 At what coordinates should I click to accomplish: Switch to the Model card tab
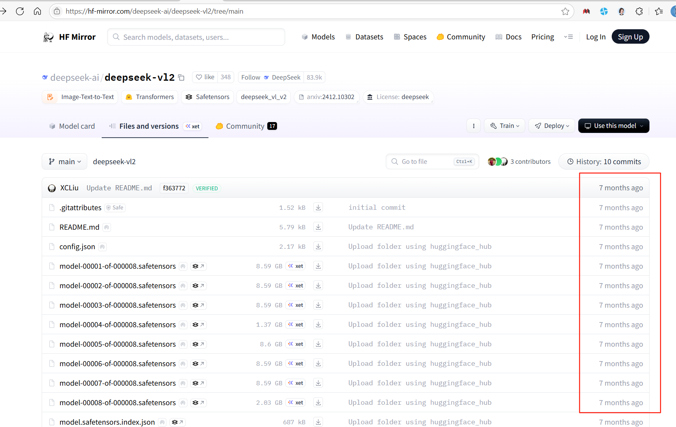tap(72, 126)
